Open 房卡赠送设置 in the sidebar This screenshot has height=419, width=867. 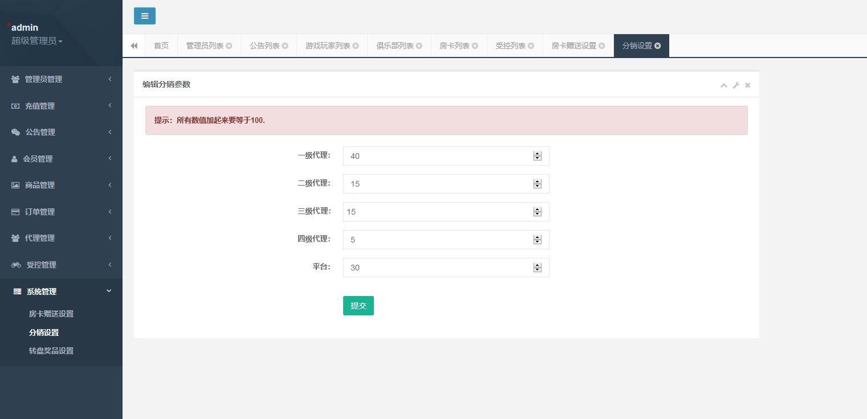(x=51, y=313)
